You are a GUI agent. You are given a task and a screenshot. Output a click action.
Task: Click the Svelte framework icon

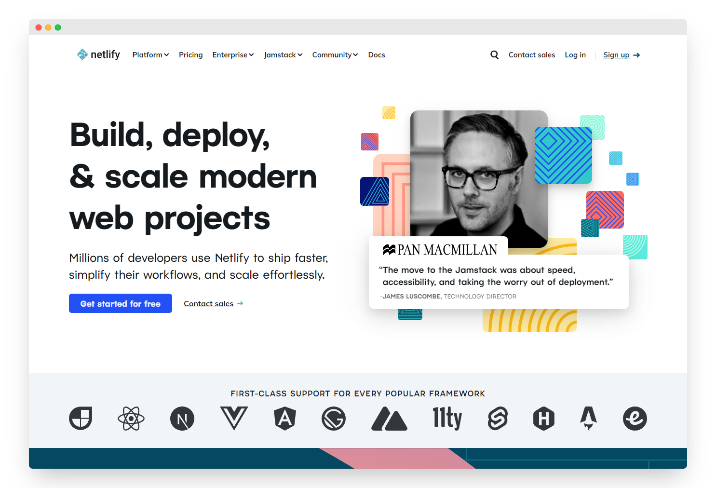tap(498, 419)
